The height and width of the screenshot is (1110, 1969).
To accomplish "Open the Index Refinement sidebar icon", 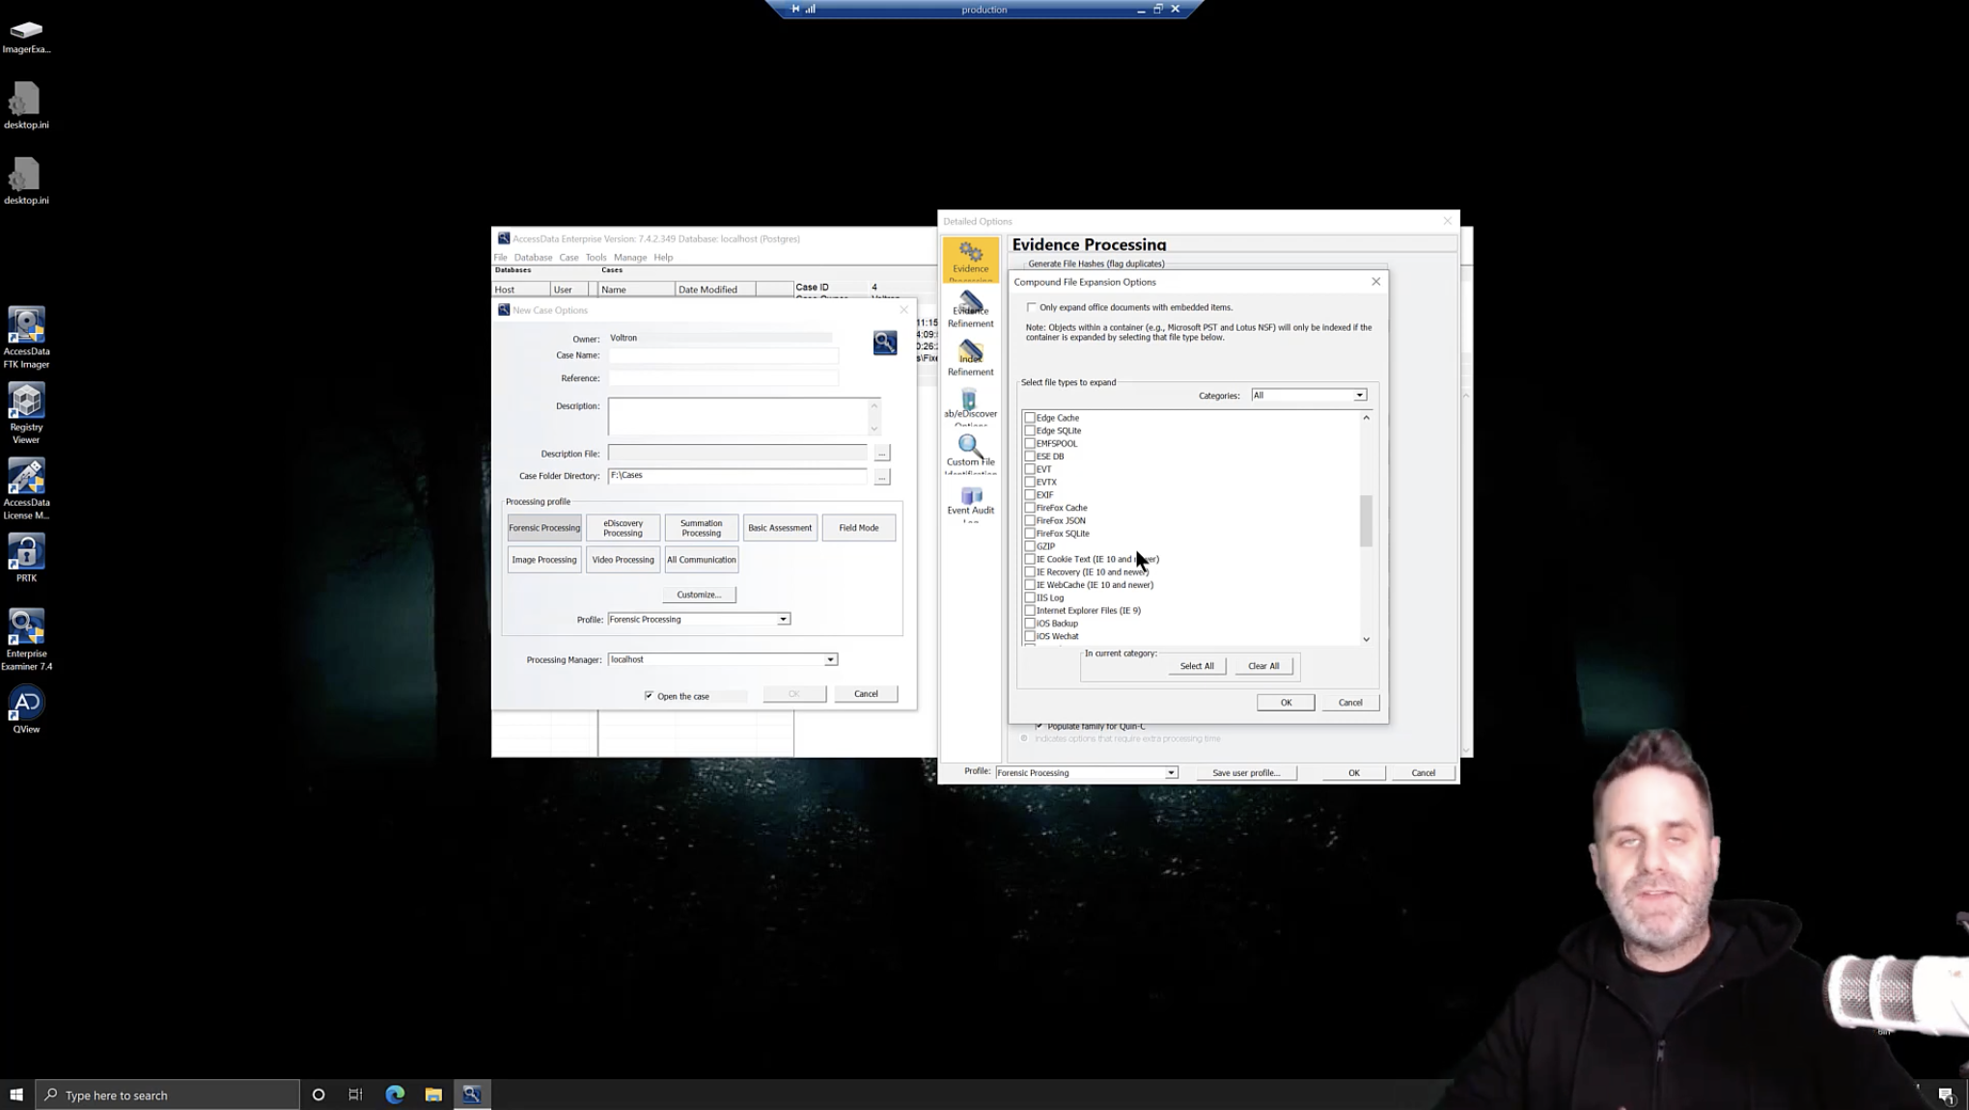I will [970, 357].
